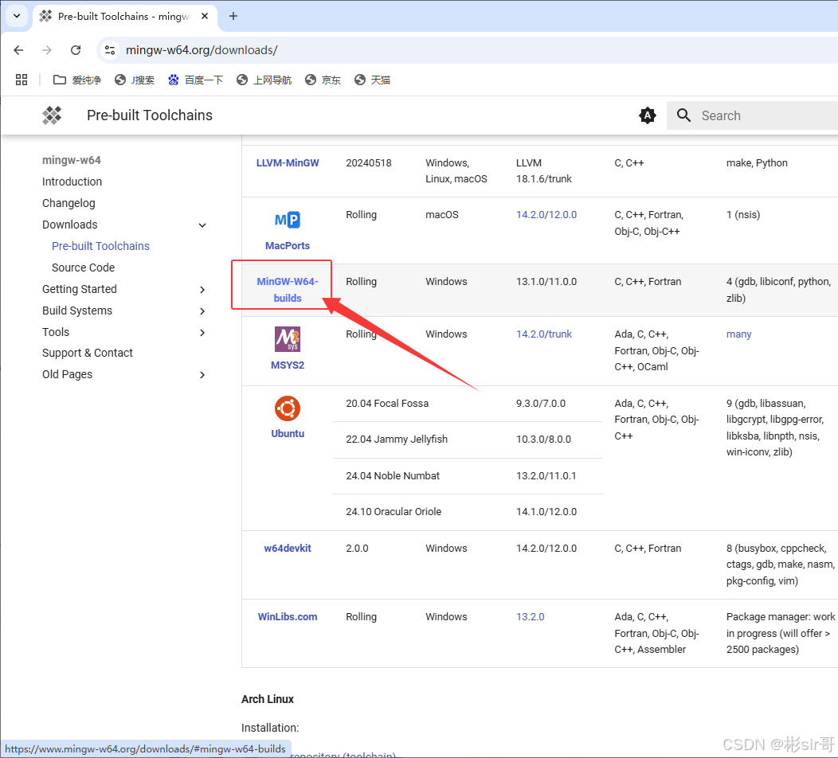Click '24.04 Noble Numbat' cell
Screen dimensions: 838x758
[x=393, y=475]
